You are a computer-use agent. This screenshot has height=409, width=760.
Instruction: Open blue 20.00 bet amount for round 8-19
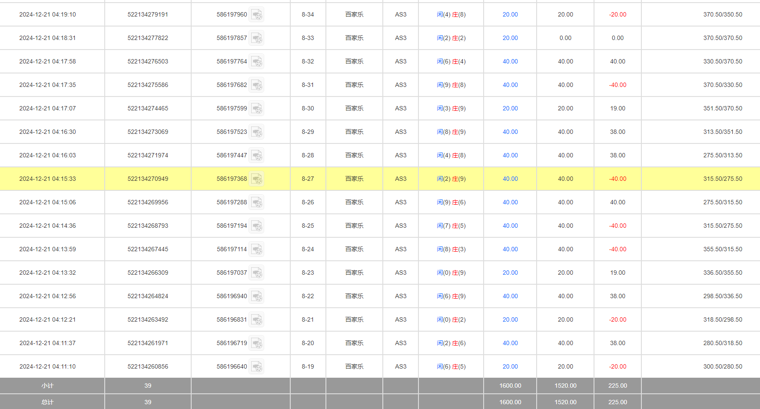(x=510, y=367)
